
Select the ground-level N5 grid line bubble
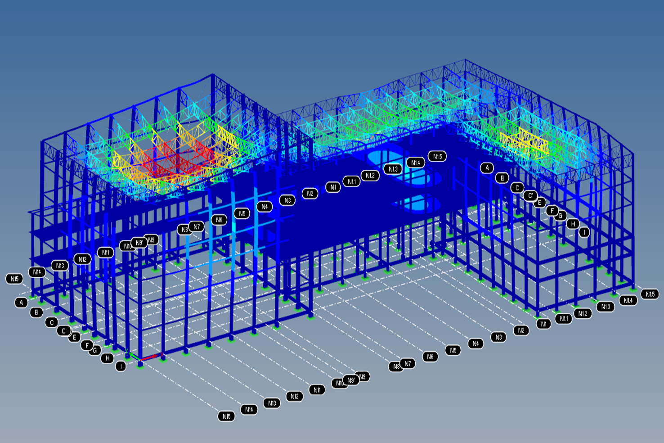coord(453,350)
